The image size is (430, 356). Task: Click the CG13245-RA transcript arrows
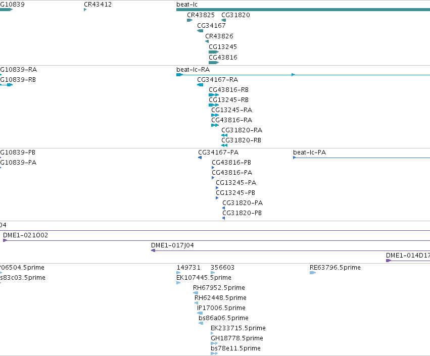pos(215,115)
